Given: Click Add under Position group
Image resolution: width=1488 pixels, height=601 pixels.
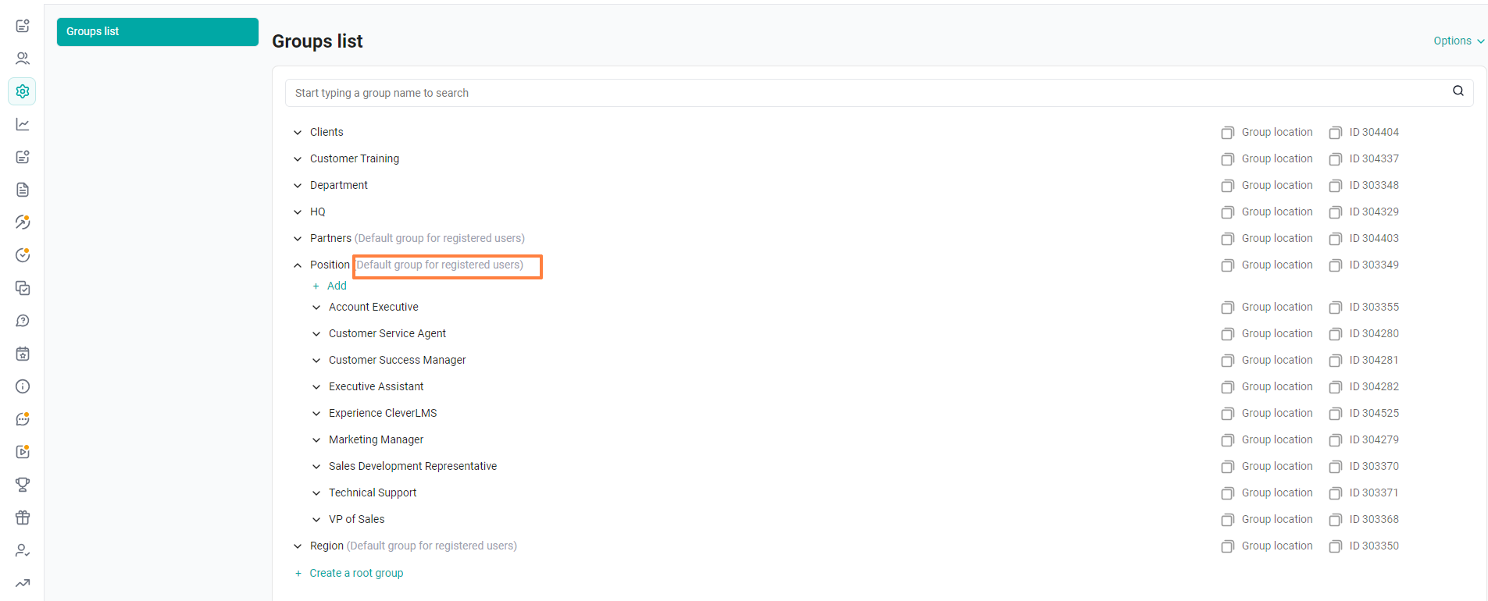Looking at the screenshot, I should pyautogui.click(x=330, y=286).
